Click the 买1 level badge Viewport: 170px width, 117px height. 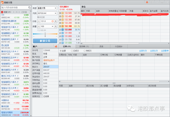click(62, 30)
